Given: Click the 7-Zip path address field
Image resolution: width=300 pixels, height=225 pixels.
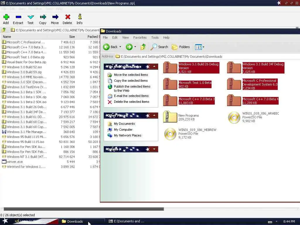Looking at the screenshot, I should (55, 30).
